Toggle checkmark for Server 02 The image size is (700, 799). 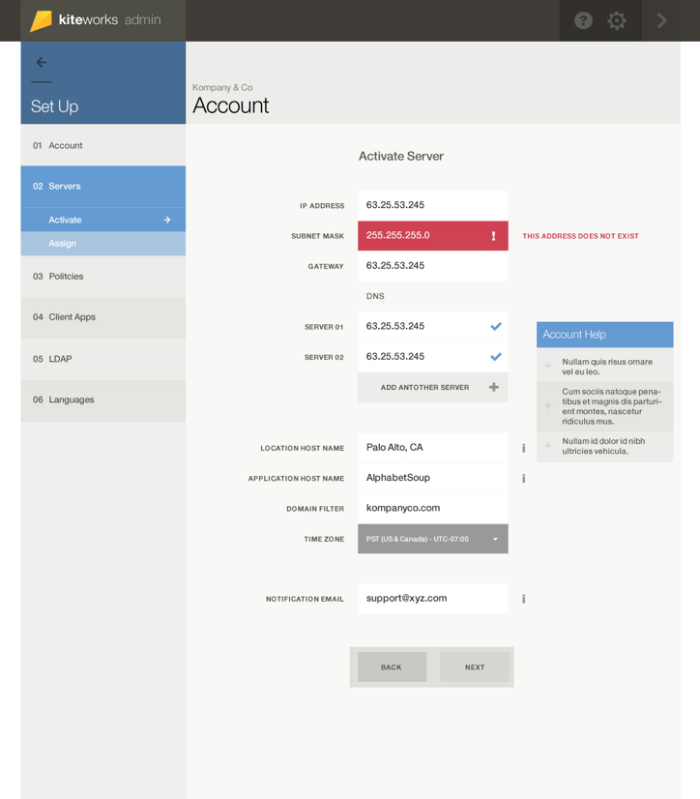pyautogui.click(x=496, y=357)
